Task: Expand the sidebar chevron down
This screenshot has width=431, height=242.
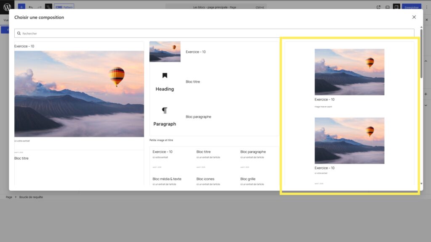Action: [426, 105]
